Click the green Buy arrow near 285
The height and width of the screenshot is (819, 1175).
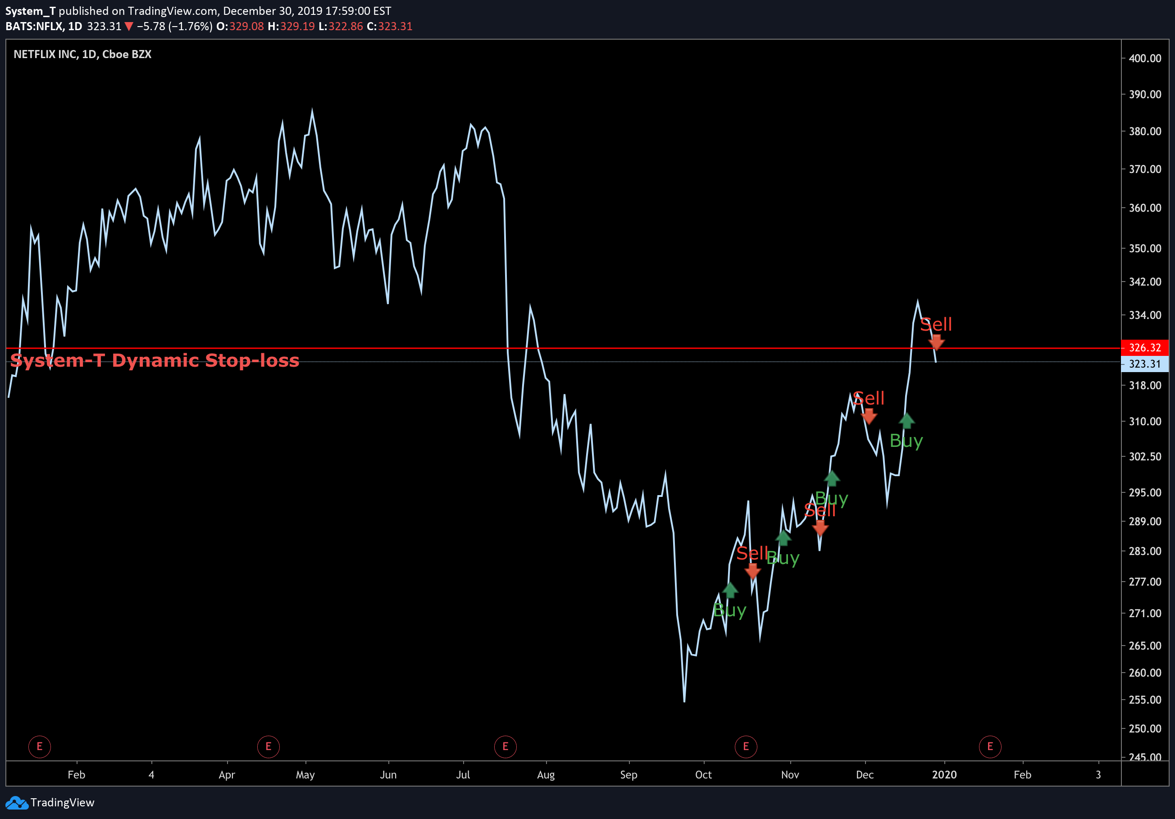pos(783,538)
